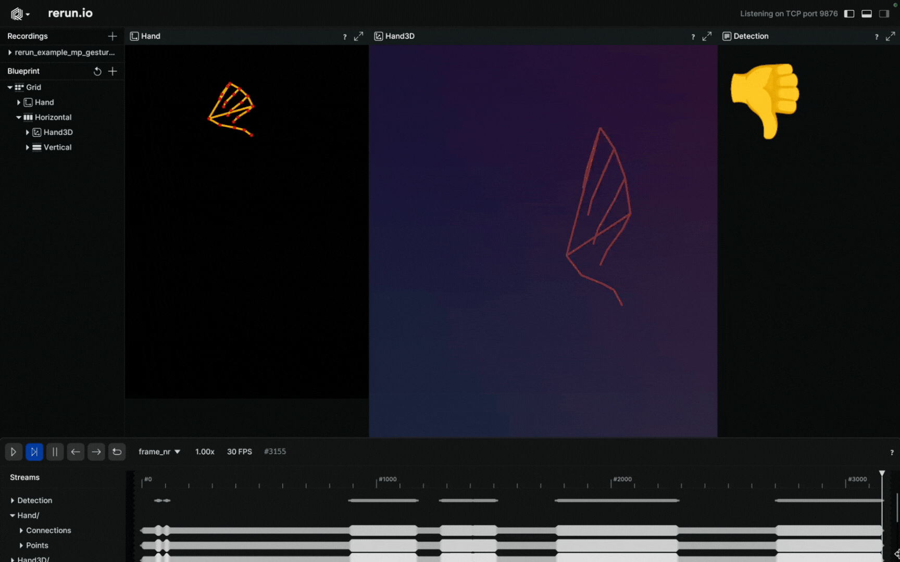
Task: Maximize the Hand3D view
Action: click(x=707, y=36)
